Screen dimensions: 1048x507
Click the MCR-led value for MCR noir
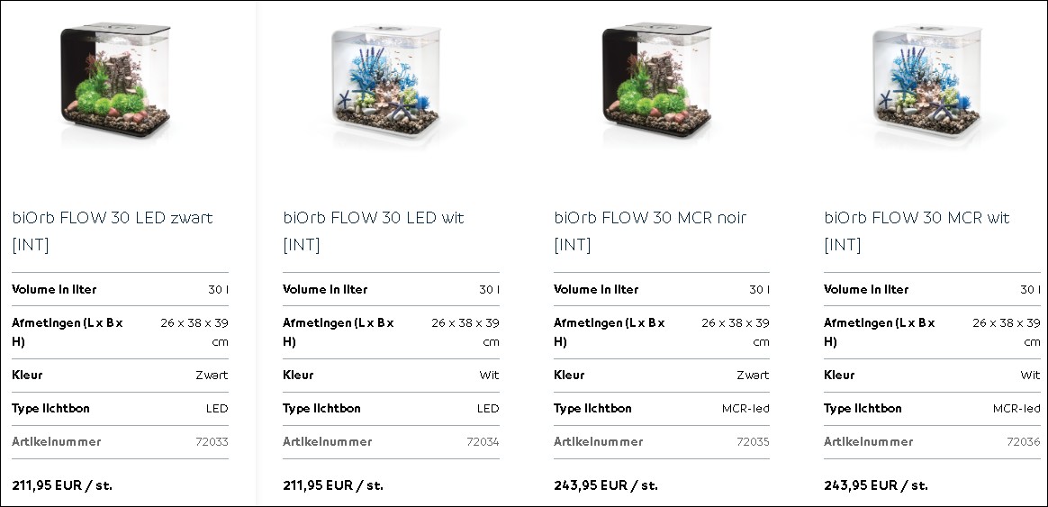(x=745, y=409)
